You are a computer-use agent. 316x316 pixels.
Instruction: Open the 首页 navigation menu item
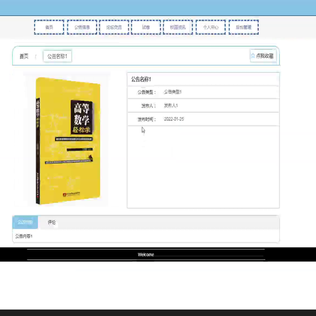(49, 27)
